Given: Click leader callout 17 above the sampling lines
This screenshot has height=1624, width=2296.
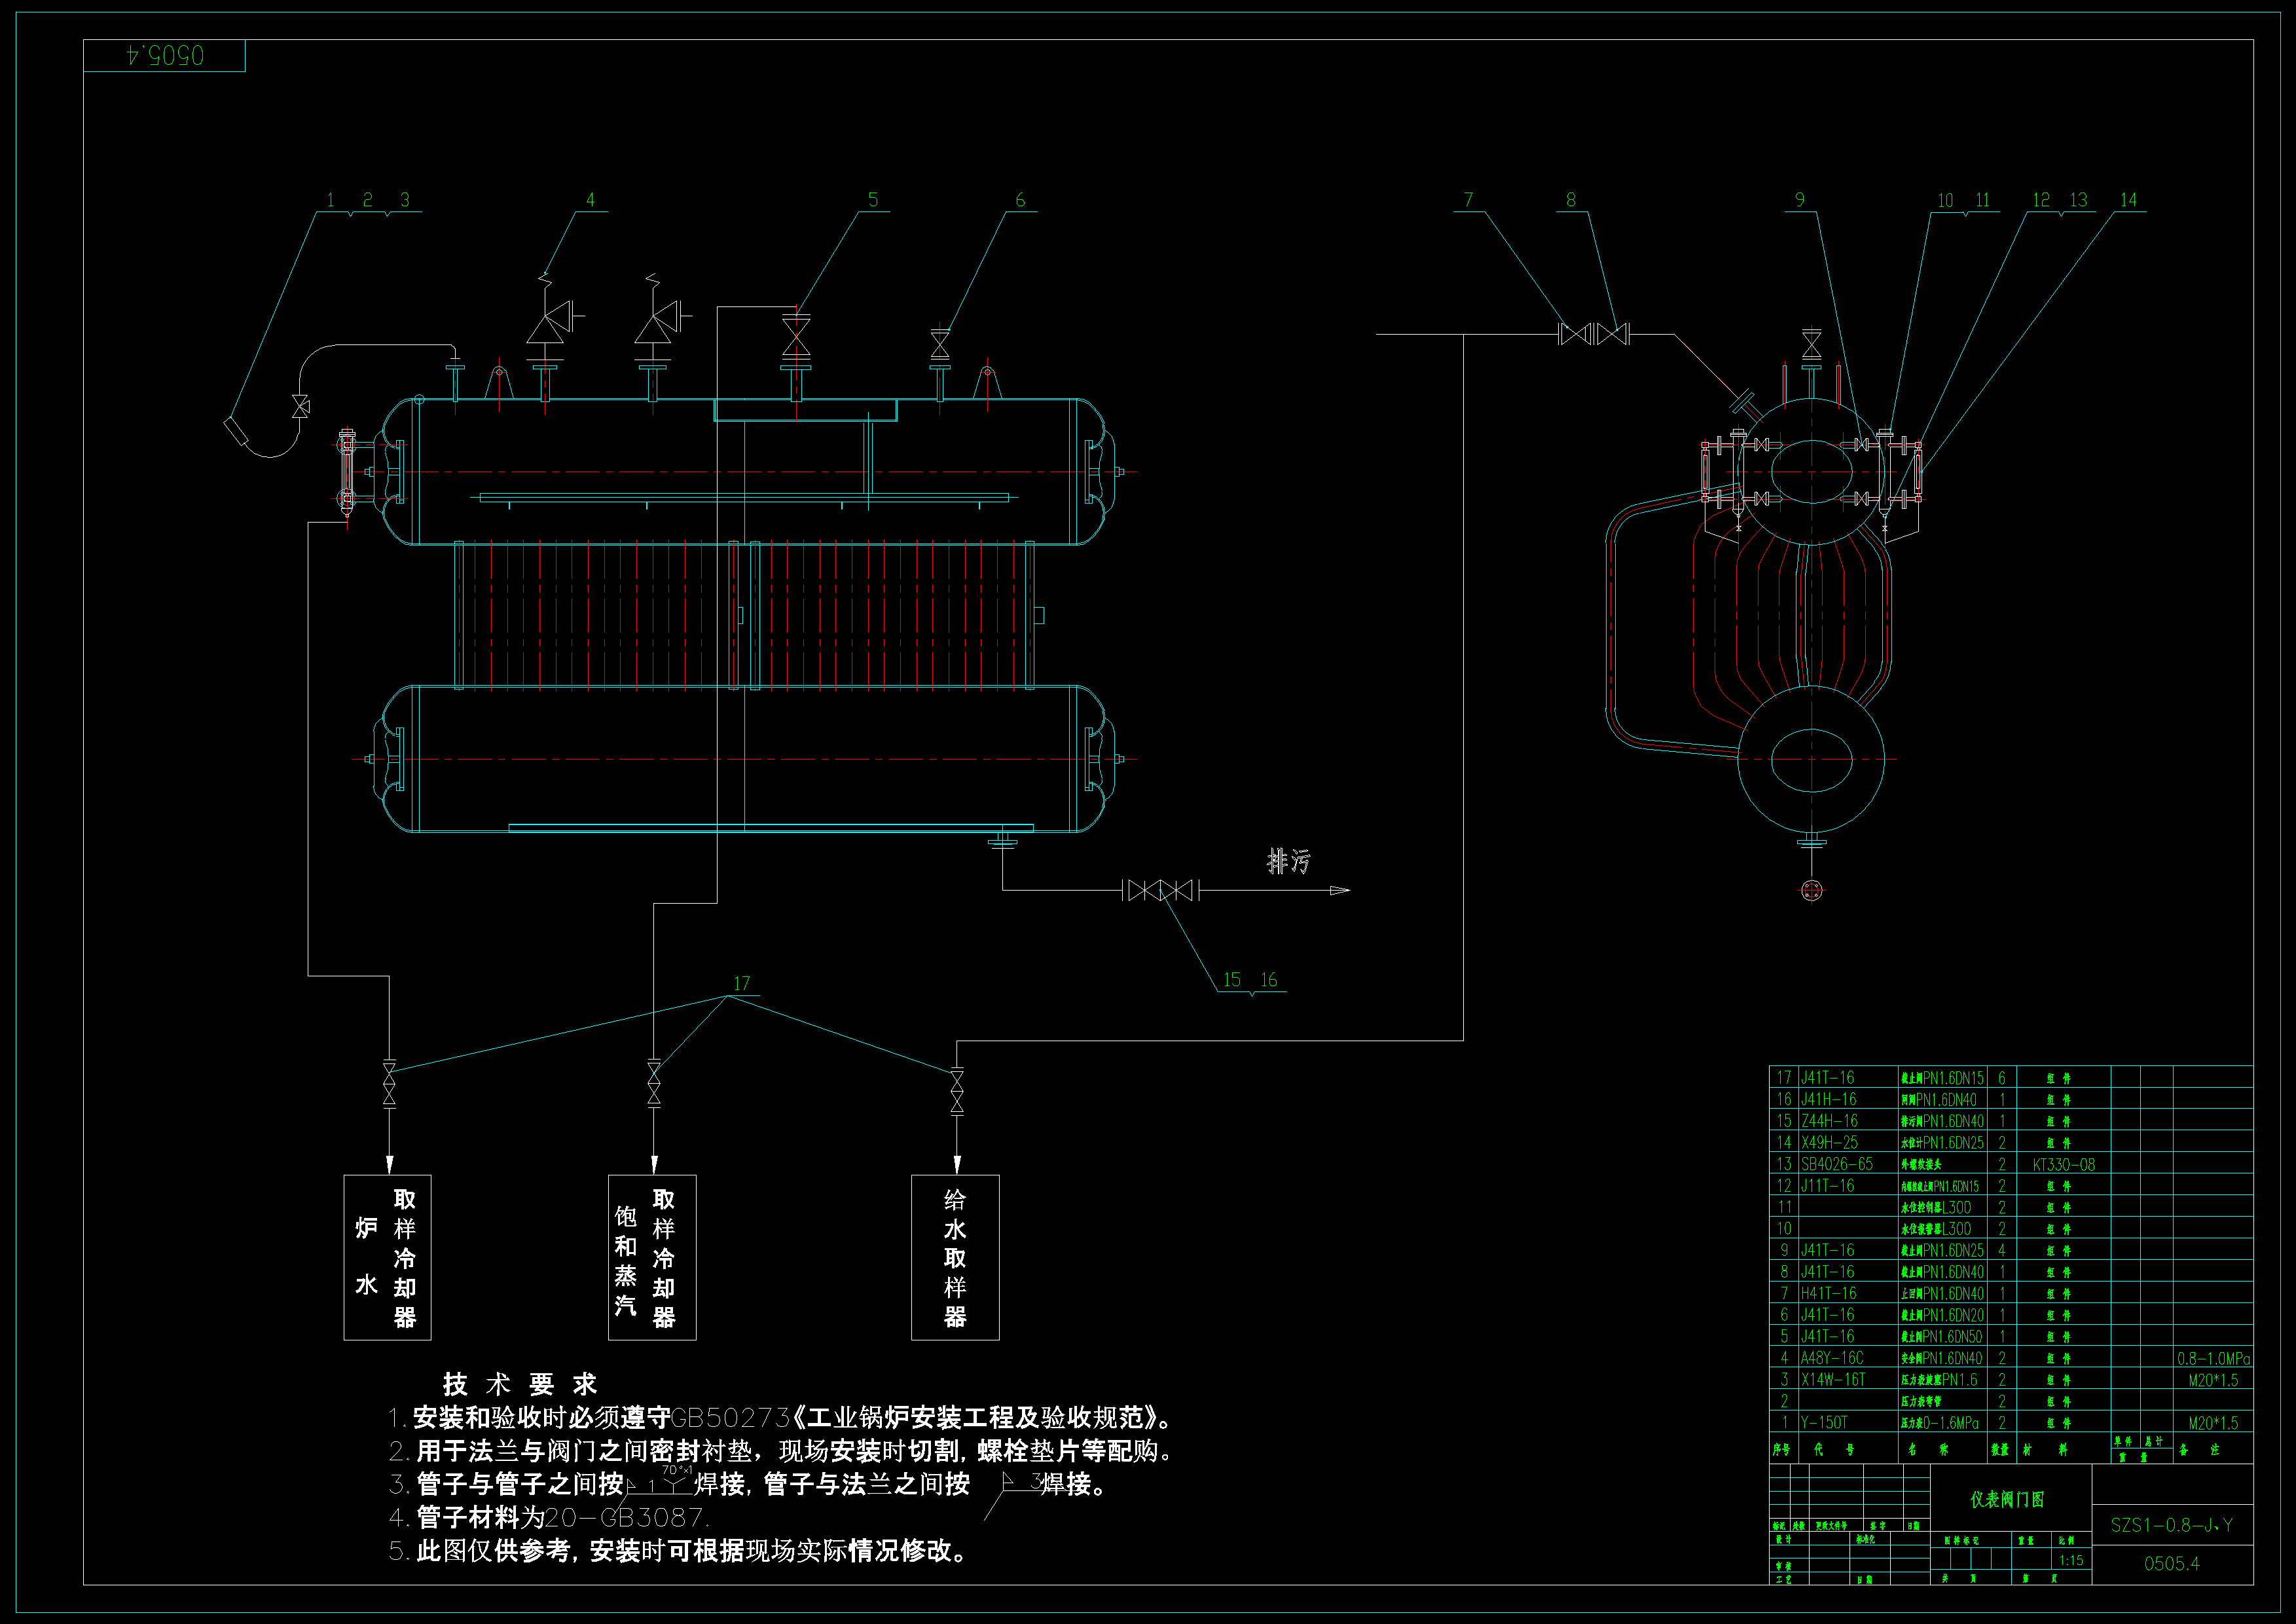Looking at the screenshot, I should coord(741,983).
